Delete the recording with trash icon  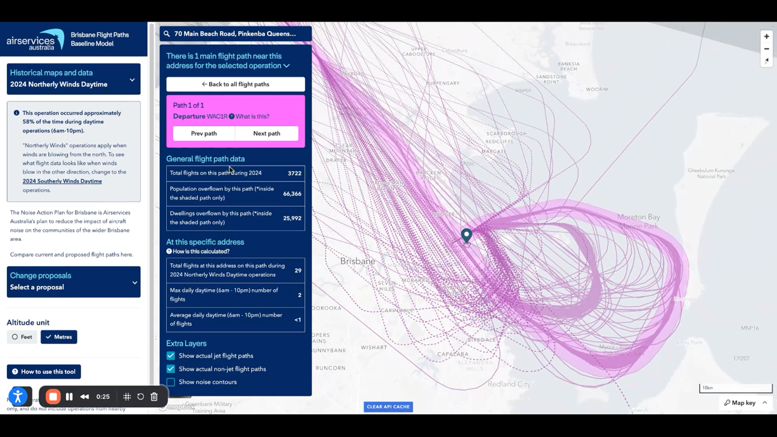154,397
